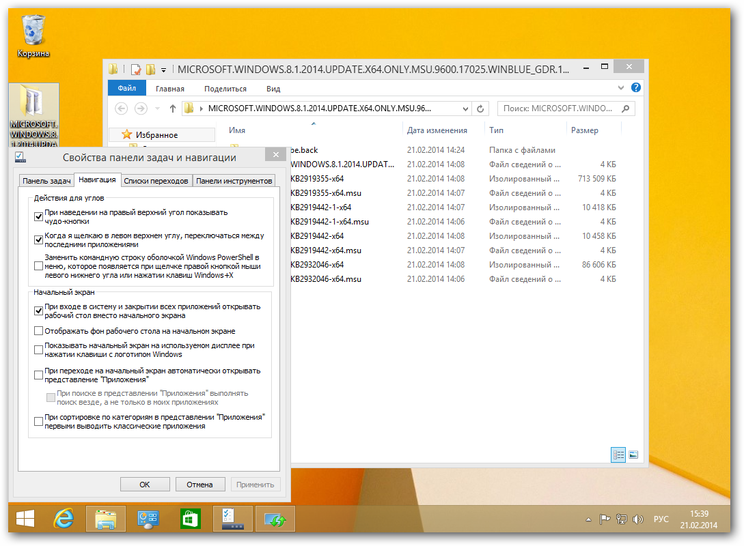Open the Файл ribbon tab
744x546 pixels.
click(x=126, y=88)
